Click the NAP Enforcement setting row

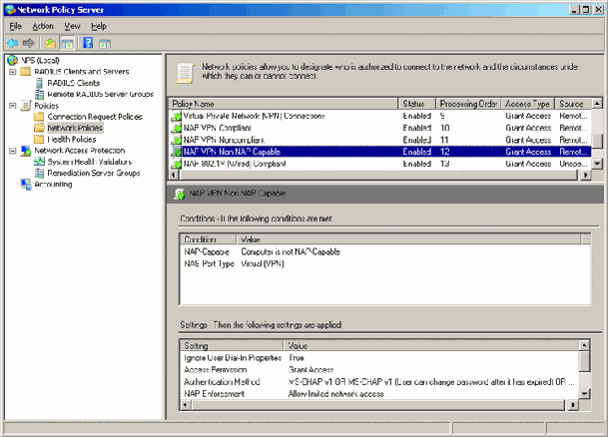(380, 394)
